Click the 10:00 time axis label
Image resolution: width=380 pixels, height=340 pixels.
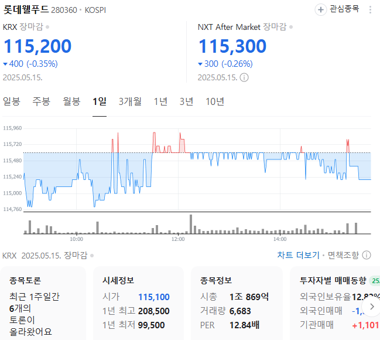pyautogui.click(x=76, y=239)
